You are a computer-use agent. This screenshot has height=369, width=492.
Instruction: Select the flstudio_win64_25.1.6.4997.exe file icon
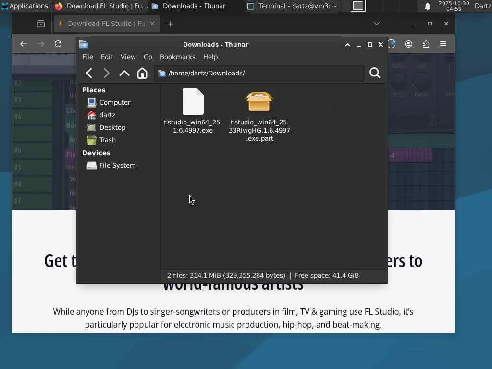point(193,101)
